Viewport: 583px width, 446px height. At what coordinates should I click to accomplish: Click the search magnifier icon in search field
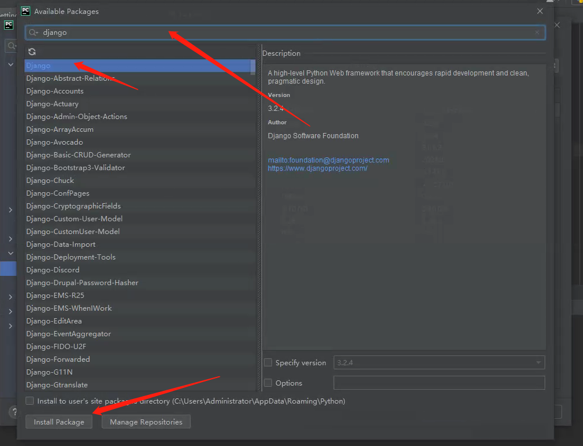click(33, 33)
